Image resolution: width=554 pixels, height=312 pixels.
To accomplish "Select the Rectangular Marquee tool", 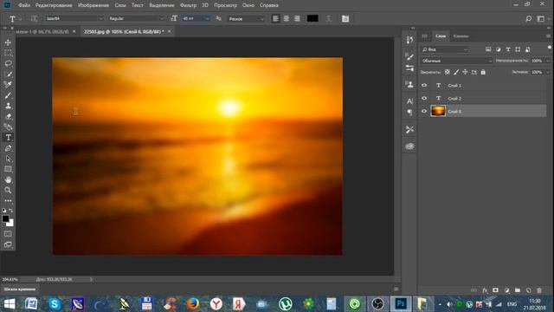I will (x=8, y=53).
